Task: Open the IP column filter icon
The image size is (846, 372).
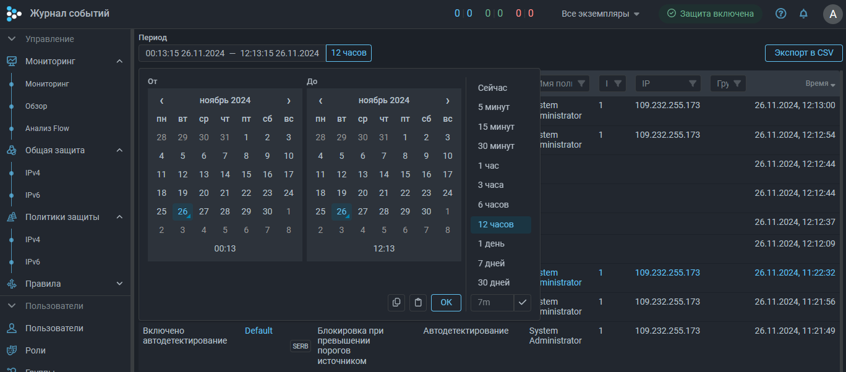Action: coord(693,83)
